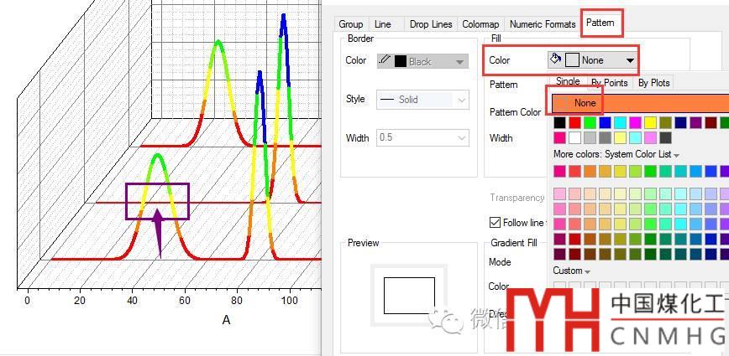Toggle the Follow line checkbox

[496, 222]
